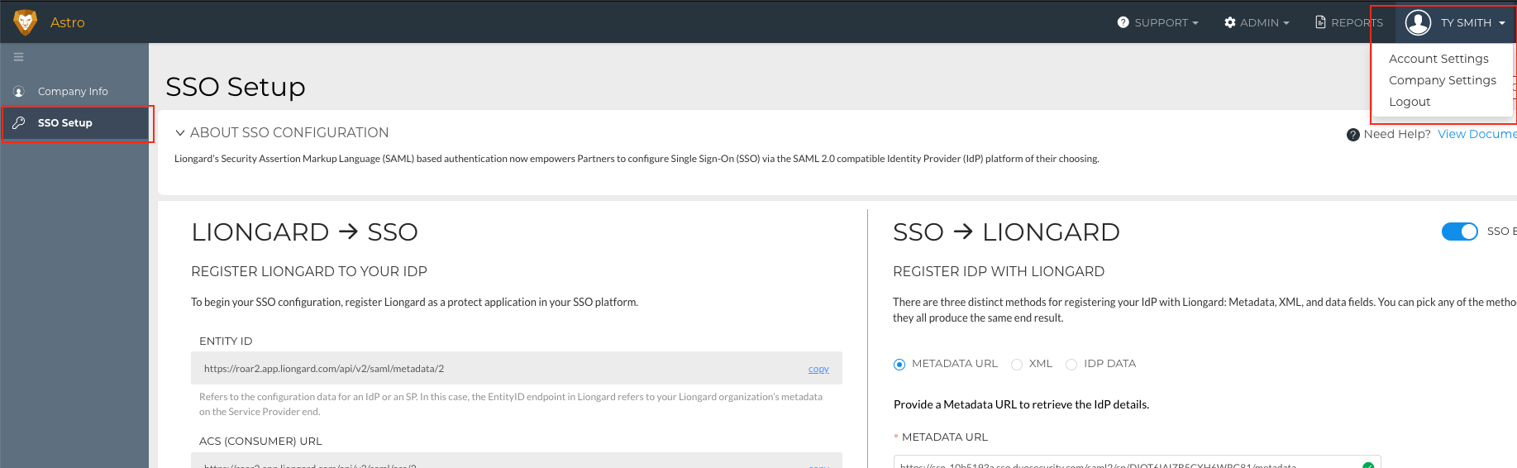1517x468 pixels.
Task: Click the ACS Consumer URL field
Action: coord(517,461)
